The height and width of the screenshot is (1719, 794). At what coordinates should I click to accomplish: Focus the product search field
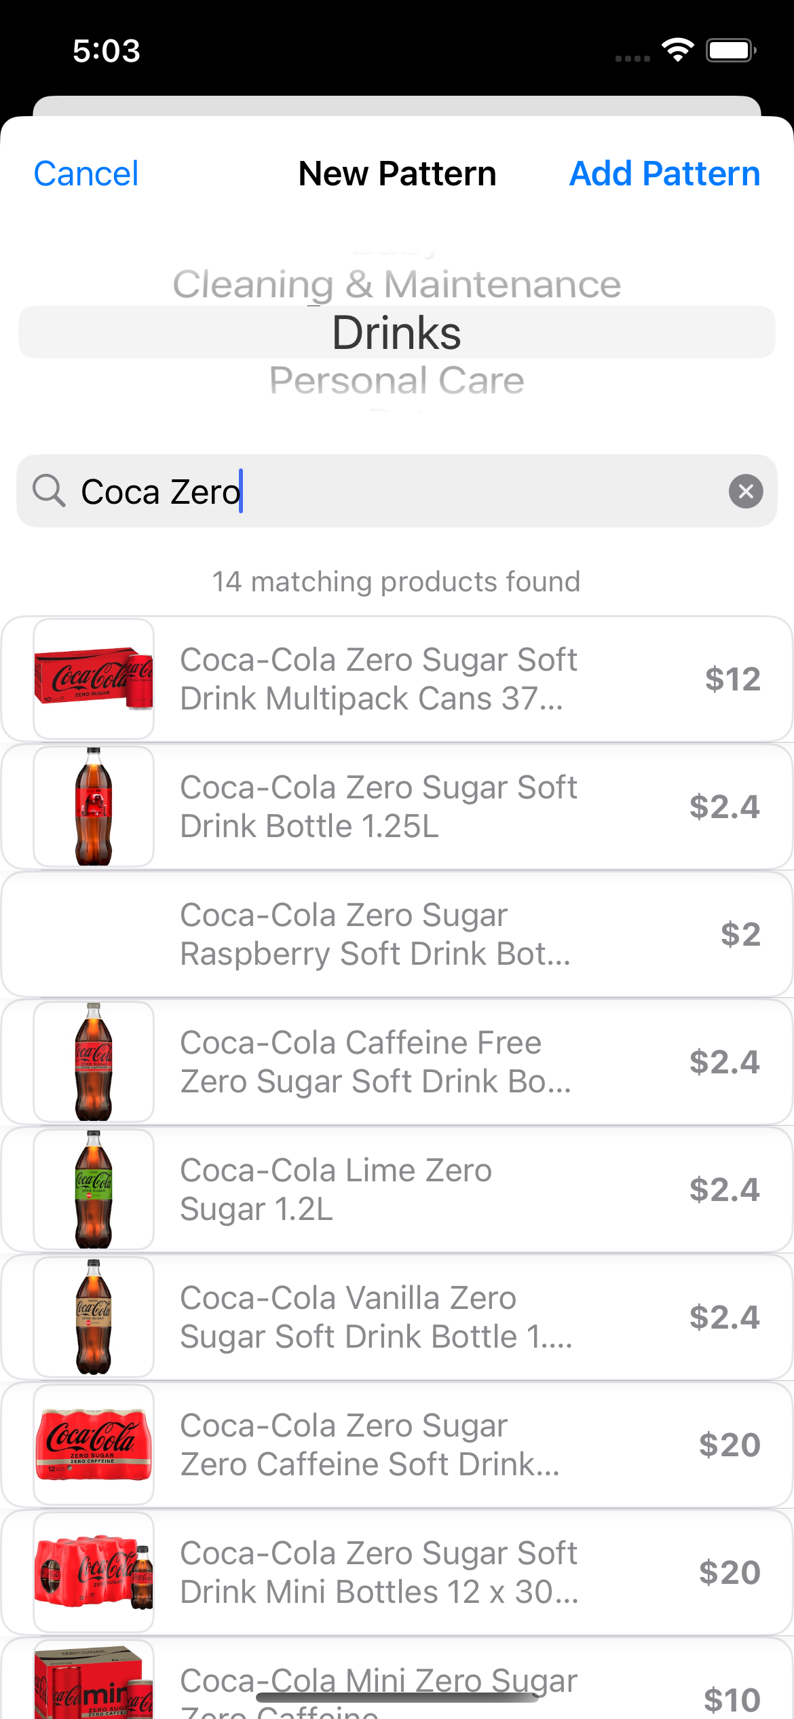click(397, 491)
